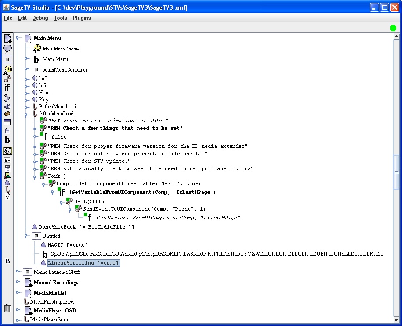Click the wrench icon beside Fork()
The width and height of the screenshot is (402, 326).
[43, 176]
